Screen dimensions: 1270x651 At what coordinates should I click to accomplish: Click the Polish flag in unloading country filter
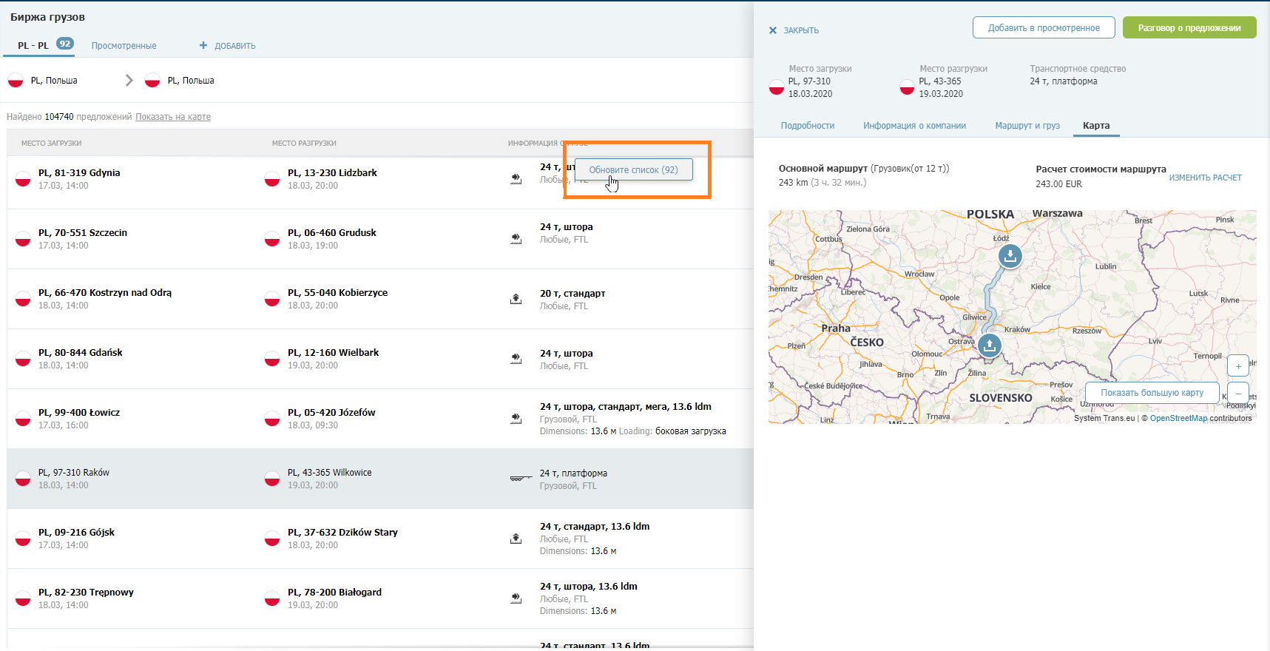(152, 80)
